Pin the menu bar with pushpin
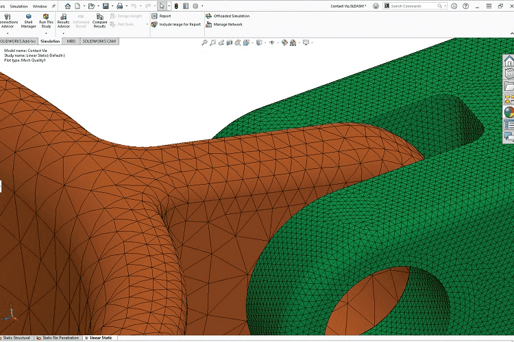This screenshot has height=342, width=514. pos(53,6)
